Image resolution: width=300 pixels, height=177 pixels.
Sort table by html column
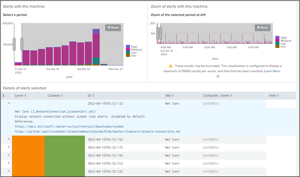[x=274, y=95]
